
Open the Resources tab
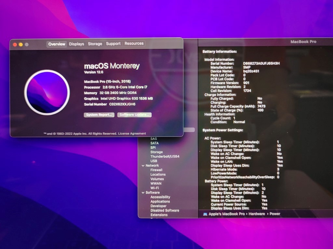point(134,43)
